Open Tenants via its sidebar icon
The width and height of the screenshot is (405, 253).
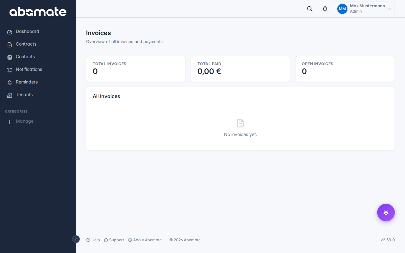pos(9,95)
